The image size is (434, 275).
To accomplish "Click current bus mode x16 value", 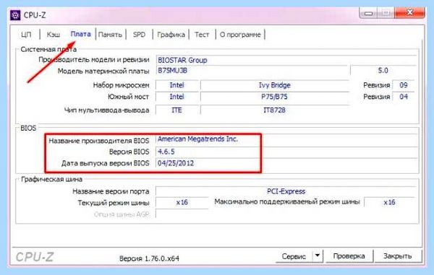I will point(182,203).
